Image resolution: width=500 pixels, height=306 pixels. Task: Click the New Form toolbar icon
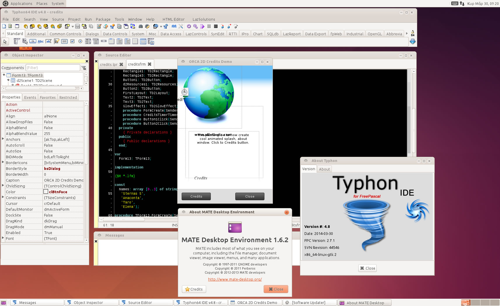(17, 26)
